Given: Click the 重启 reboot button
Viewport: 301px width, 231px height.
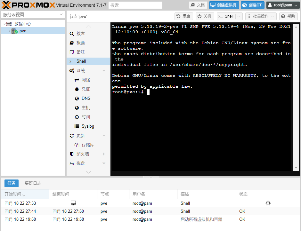Looking at the screenshot, I should pyautogui.click(x=183, y=16).
